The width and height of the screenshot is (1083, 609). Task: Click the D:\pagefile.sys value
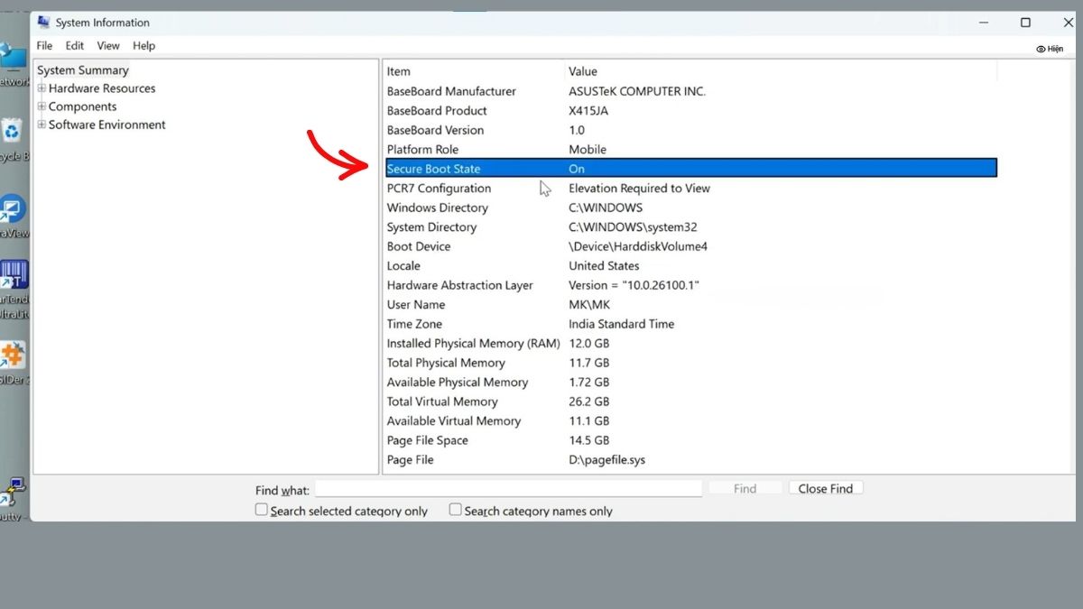tap(606, 460)
